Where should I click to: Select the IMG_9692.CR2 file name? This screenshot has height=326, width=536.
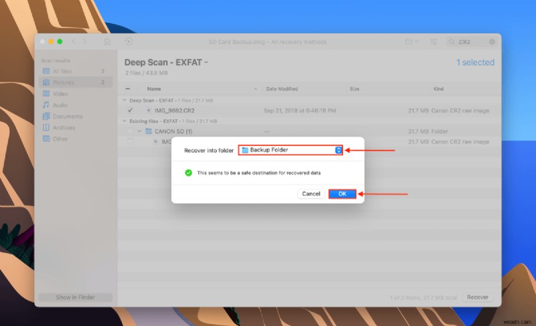click(x=174, y=110)
